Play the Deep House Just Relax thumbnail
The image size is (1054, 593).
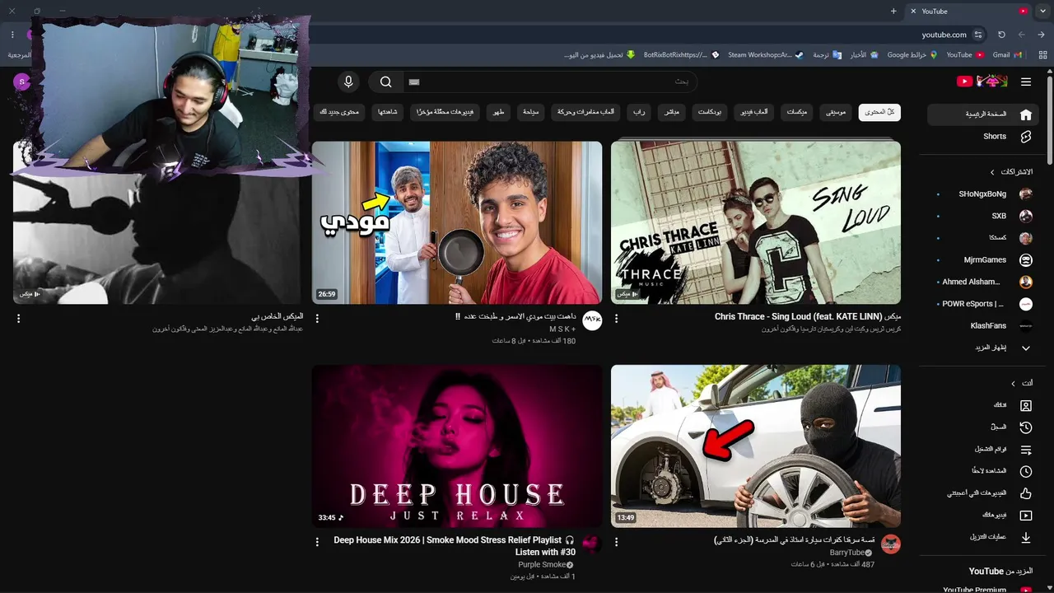click(457, 446)
